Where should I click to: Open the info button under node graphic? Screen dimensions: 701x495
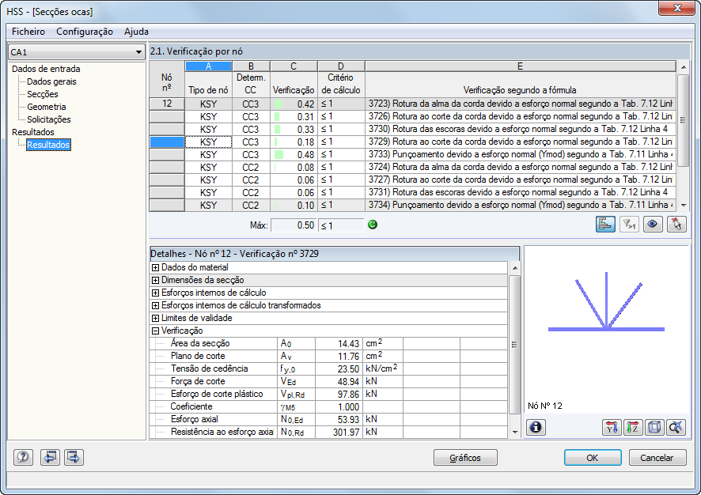[536, 428]
